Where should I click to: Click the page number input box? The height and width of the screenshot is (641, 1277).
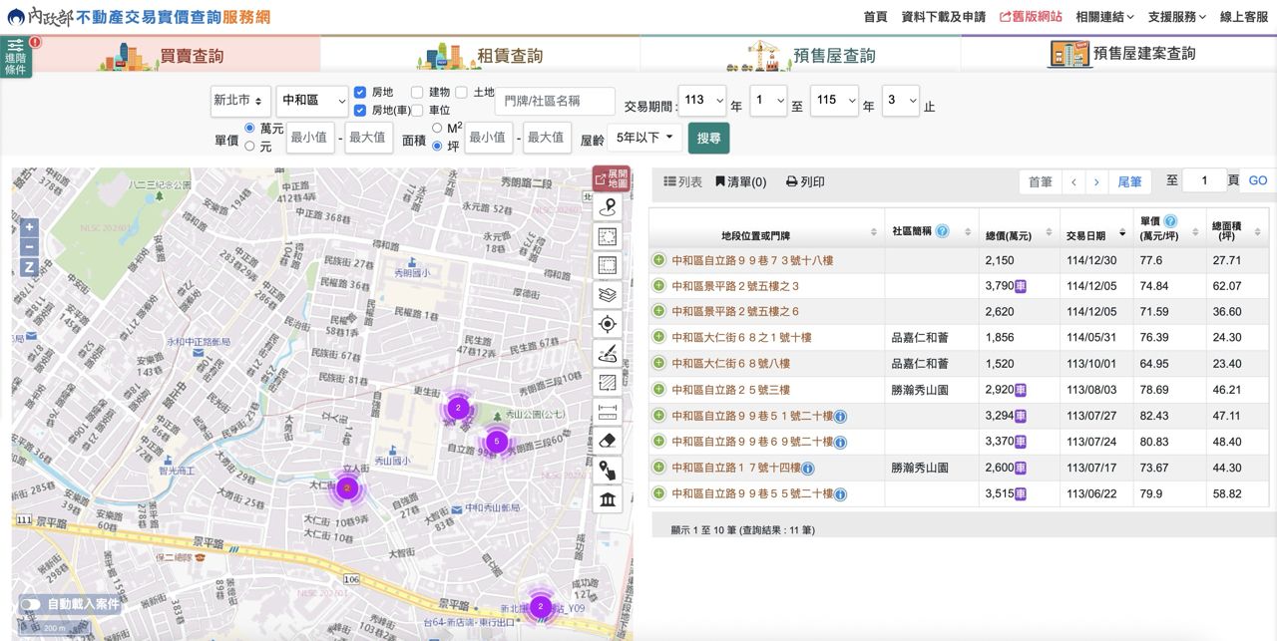[1205, 180]
